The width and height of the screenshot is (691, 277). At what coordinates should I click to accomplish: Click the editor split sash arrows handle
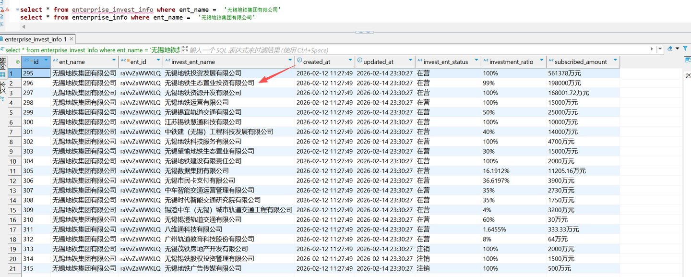[364, 32]
